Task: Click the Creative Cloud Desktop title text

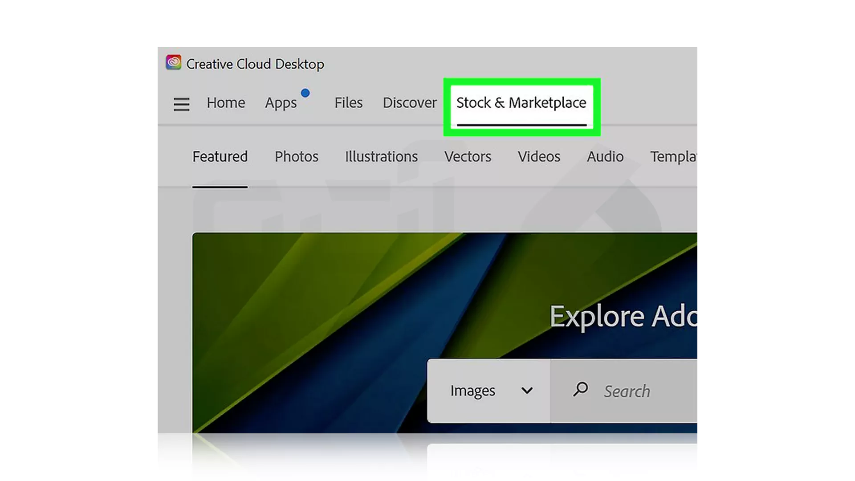Action: point(255,64)
